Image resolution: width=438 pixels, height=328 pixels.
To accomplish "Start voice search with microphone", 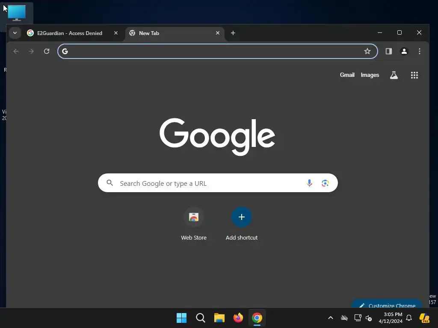I will coord(309,183).
